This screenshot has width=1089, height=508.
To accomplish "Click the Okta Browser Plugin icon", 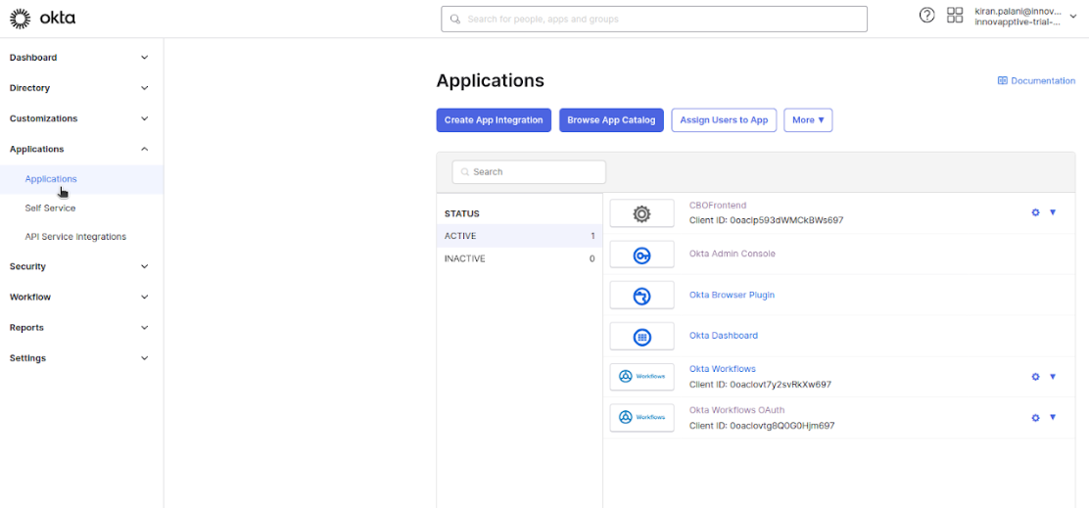I will click(641, 296).
